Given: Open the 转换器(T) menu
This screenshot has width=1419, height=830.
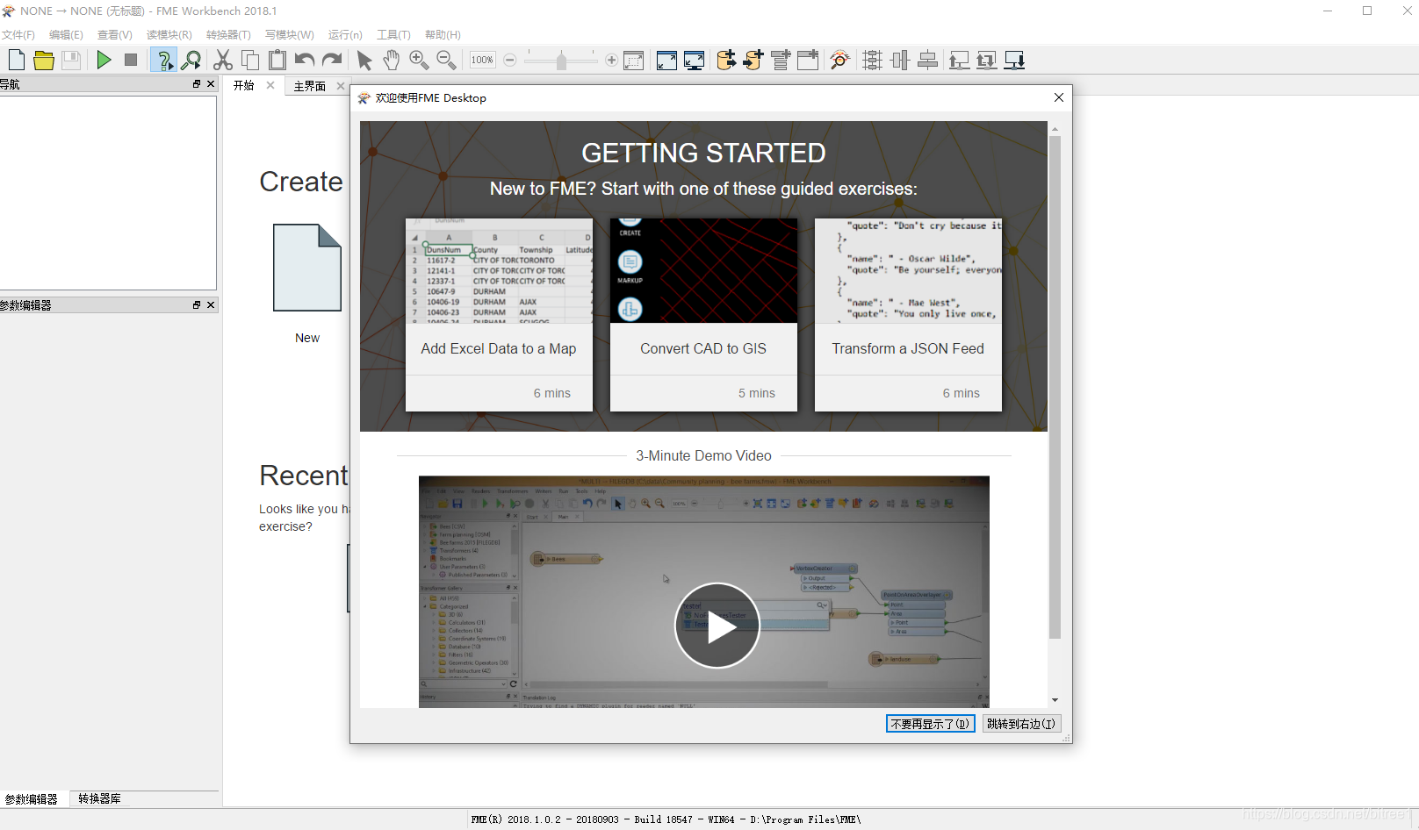Looking at the screenshot, I should pos(228,35).
